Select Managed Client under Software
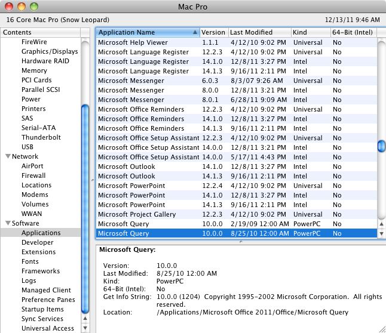 (x=46, y=290)
